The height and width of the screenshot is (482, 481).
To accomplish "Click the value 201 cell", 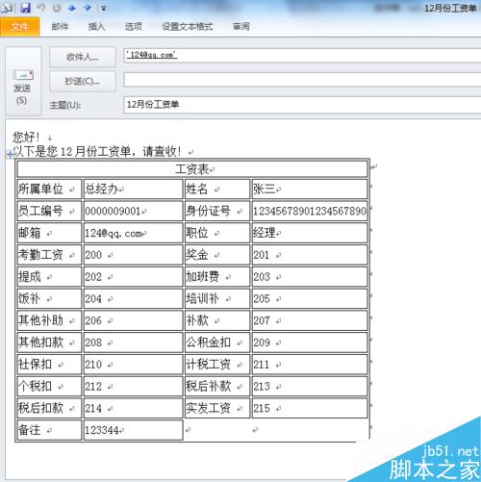I will (310, 255).
